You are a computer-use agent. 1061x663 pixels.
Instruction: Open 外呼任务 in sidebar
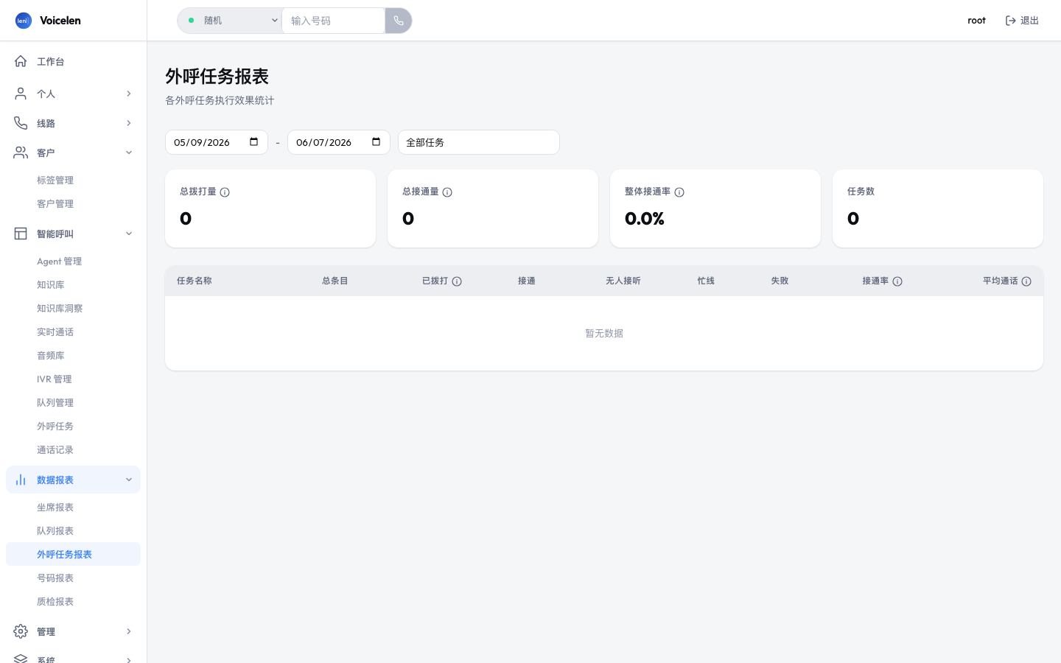click(73, 426)
